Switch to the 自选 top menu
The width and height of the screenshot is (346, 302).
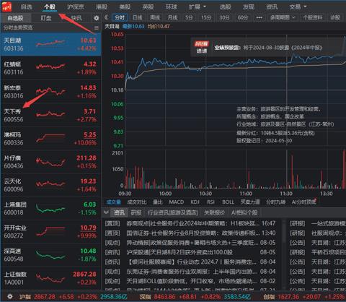(27, 7)
